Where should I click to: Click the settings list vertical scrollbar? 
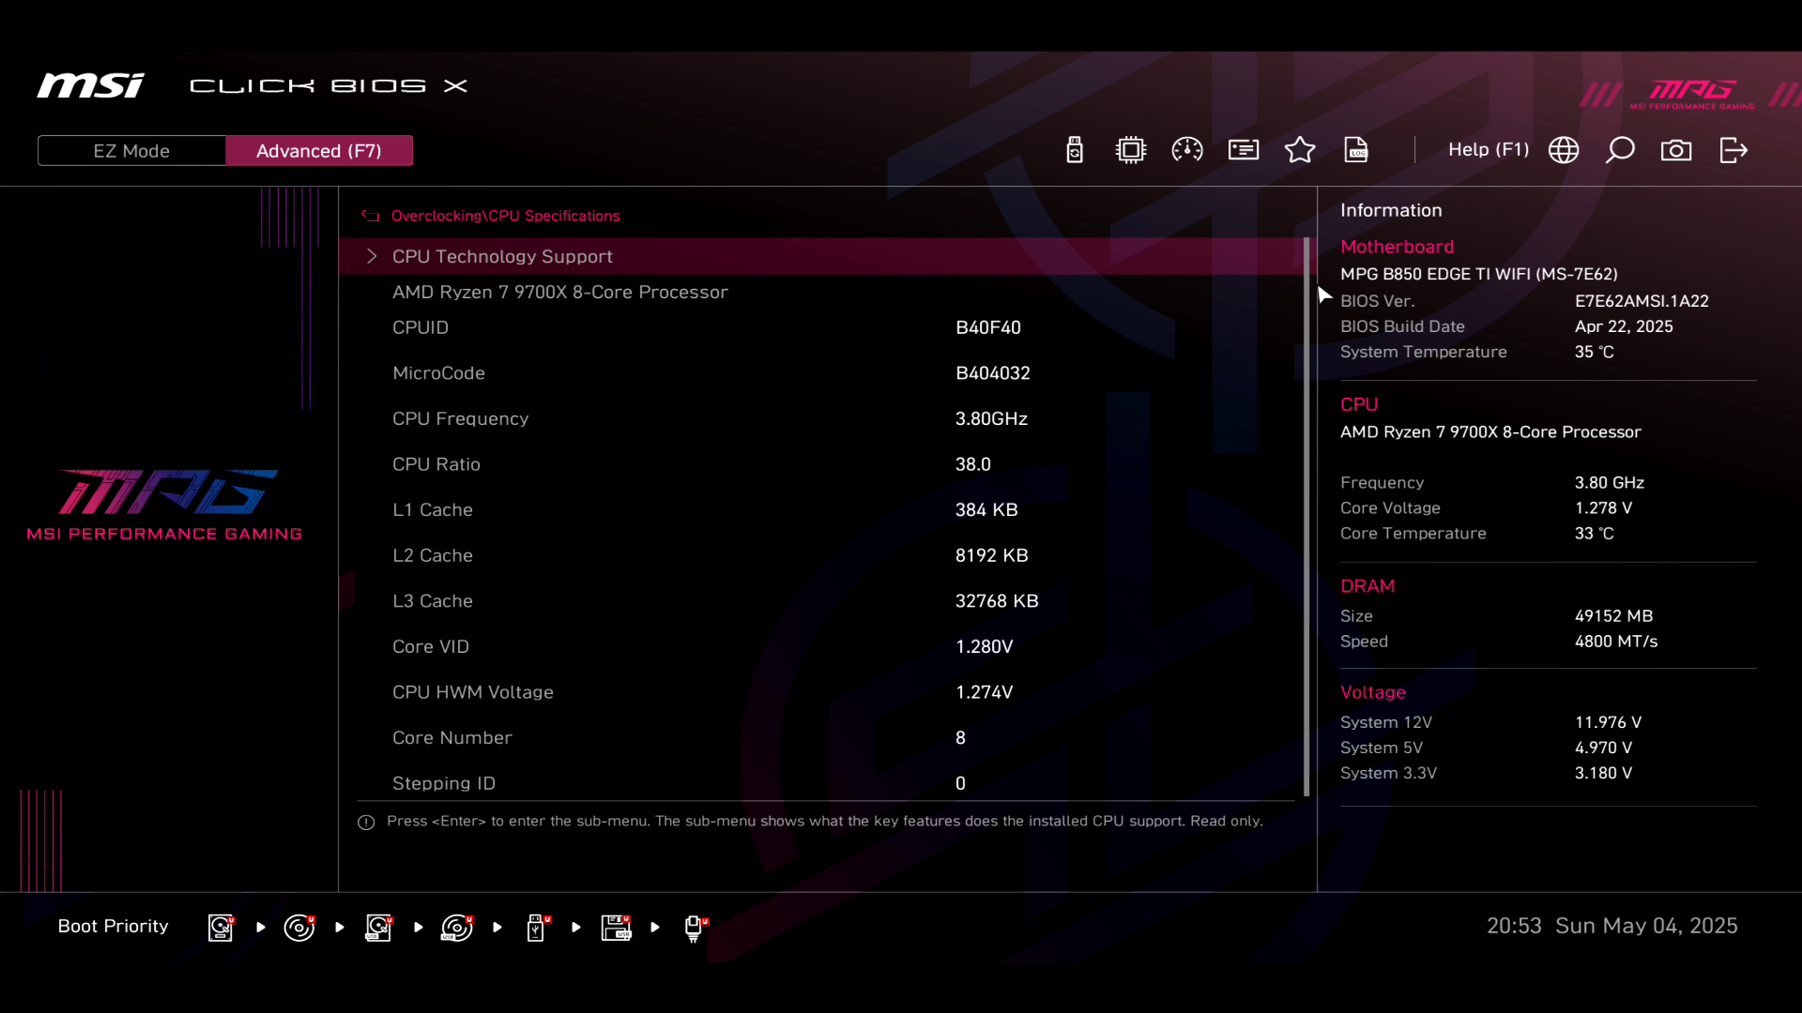[x=1306, y=516]
